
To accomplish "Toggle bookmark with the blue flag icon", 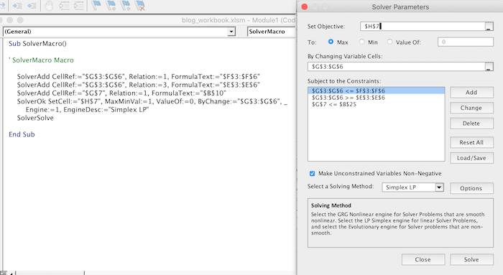I will [x=96, y=5].
